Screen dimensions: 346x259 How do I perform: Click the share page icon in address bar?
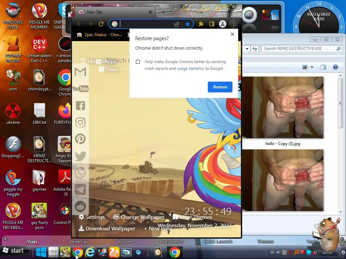177,24
